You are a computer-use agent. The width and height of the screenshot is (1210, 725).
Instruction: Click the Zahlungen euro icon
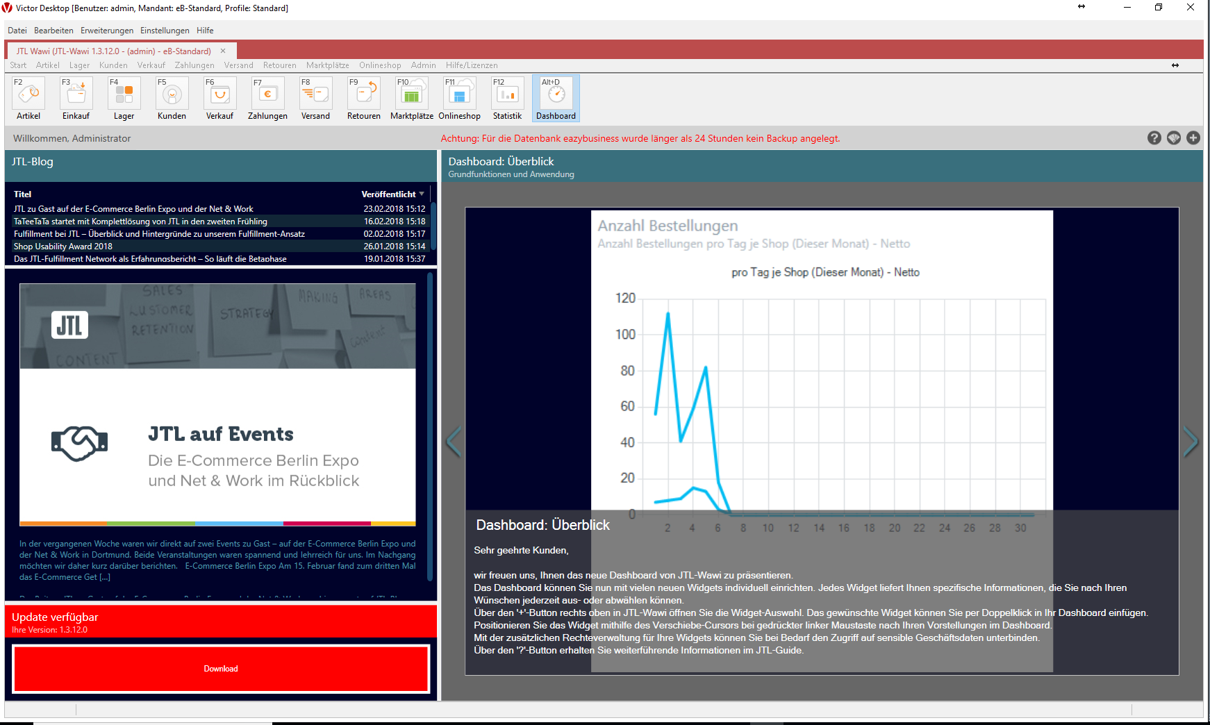[x=267, y=94]
